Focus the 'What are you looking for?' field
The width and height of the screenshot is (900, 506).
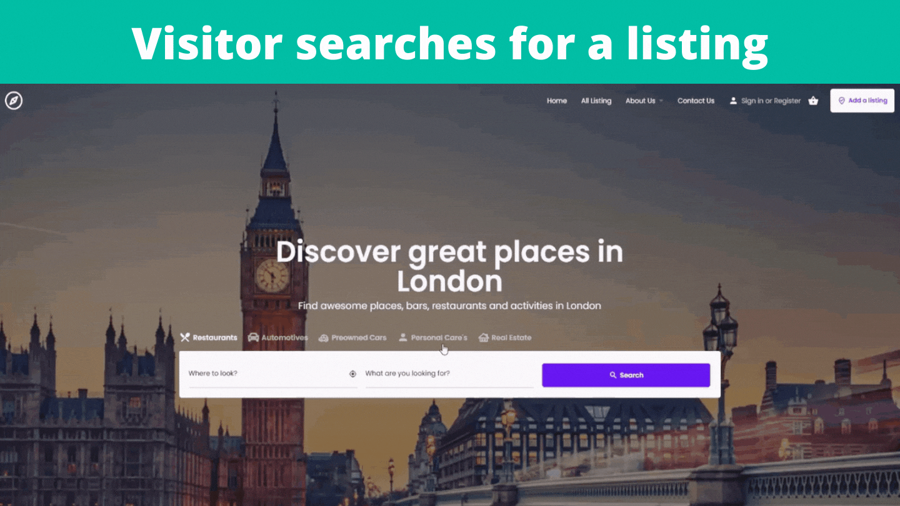449,375
